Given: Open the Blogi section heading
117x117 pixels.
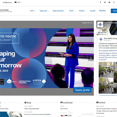Looking at the screenshot, I should (x=29, y=103).
